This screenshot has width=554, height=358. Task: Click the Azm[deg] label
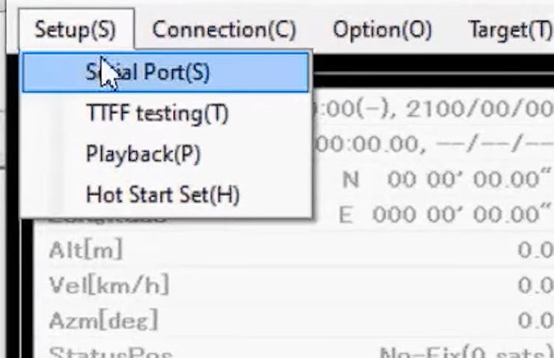tap(103, 321)
